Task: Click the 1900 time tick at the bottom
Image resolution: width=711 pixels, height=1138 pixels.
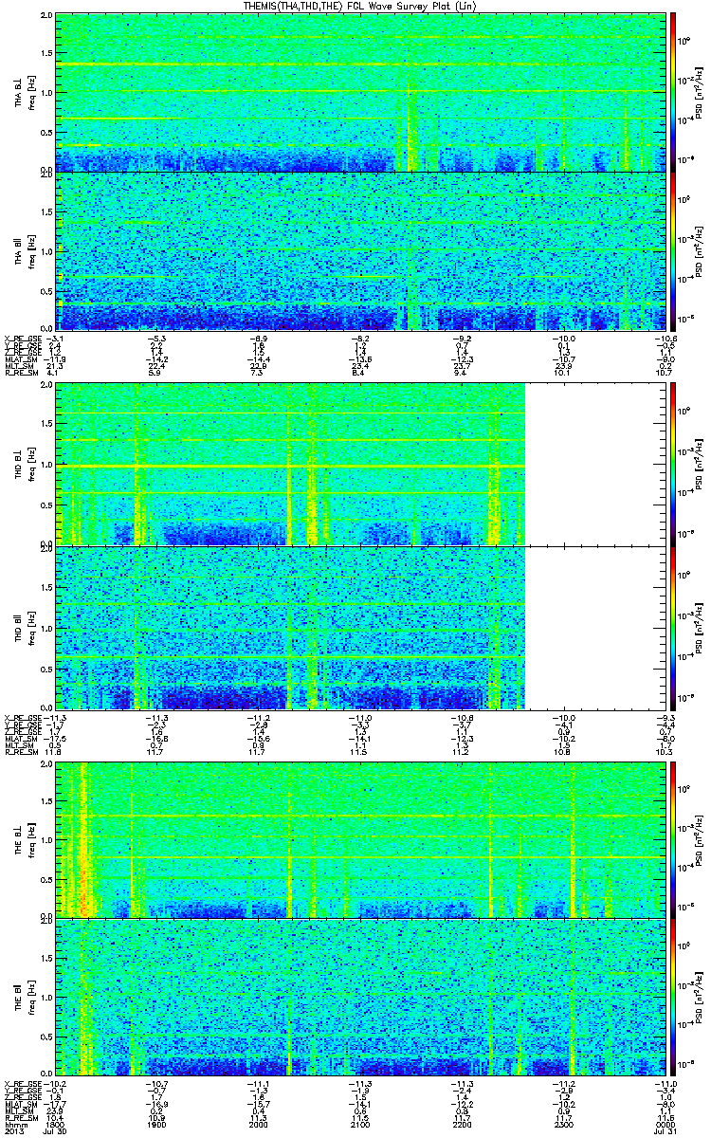Action: [156, 1125]
